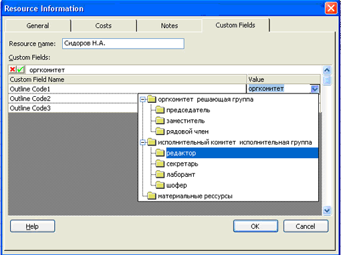Click the Resource name input field
Viewport: 341px width, 255px height.
point(123,43)
